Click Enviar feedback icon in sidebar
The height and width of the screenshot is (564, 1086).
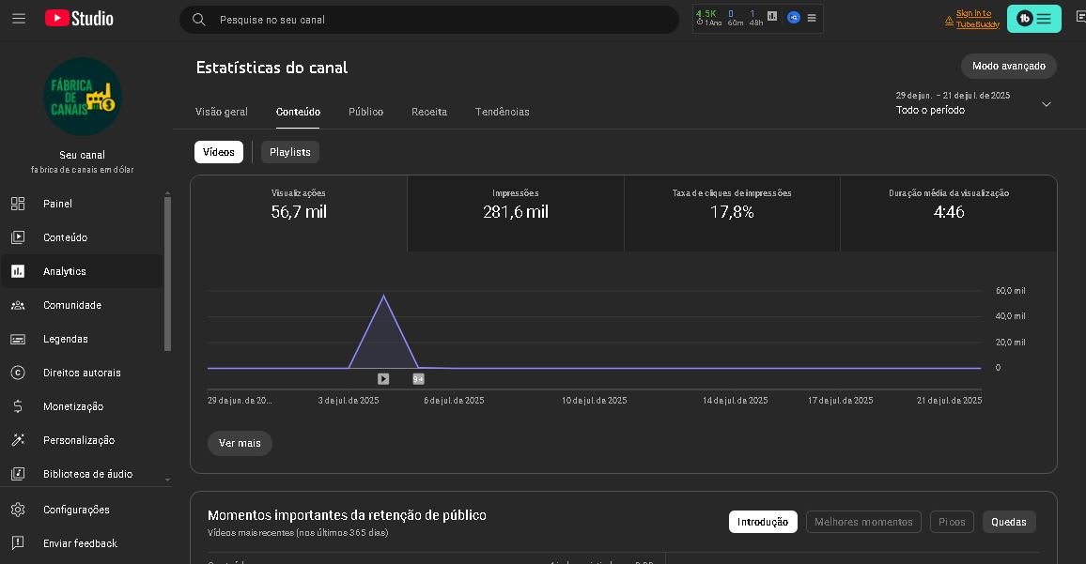[18, 543]
